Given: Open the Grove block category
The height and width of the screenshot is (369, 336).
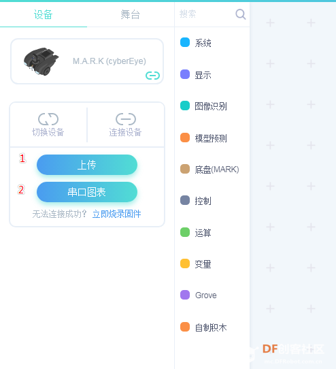Looking at the screenshot, I should pos(198,295).
